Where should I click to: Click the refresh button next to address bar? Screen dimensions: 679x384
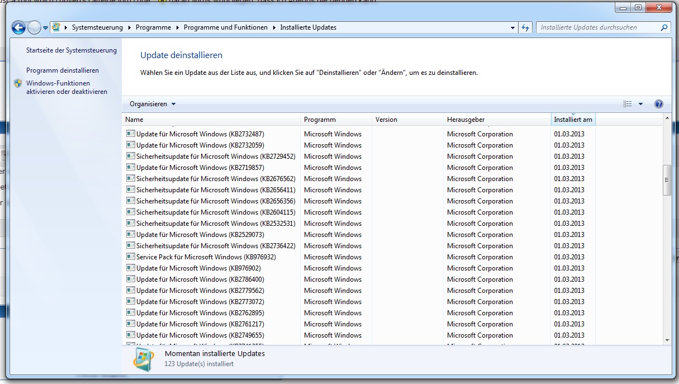click(x=525, y=27)
